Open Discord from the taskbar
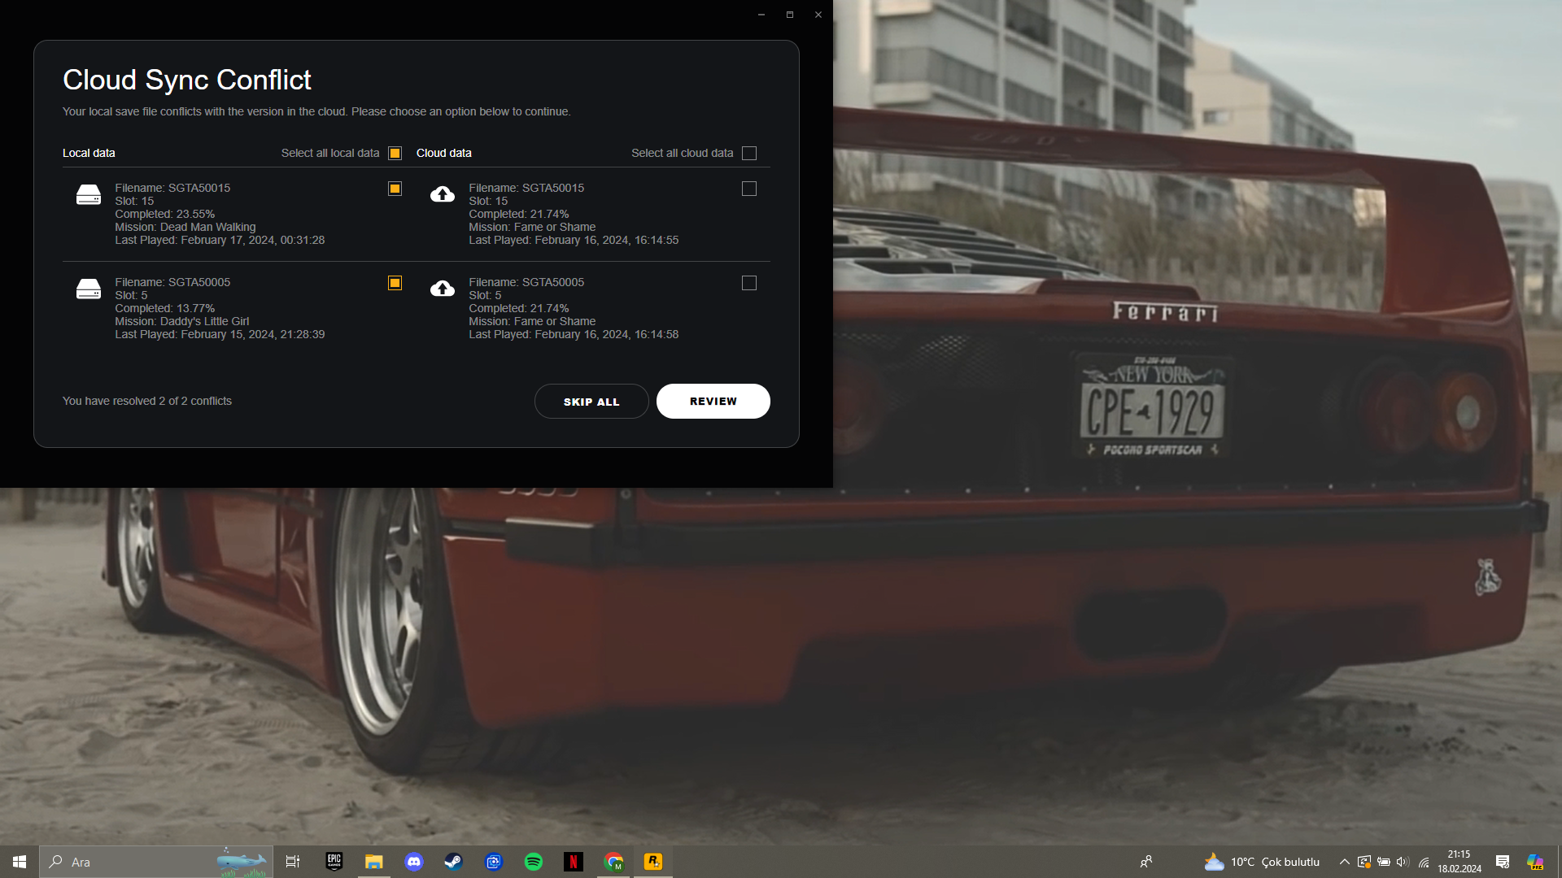This screenshot has width=1562, height=878. [x=415, y=861]
